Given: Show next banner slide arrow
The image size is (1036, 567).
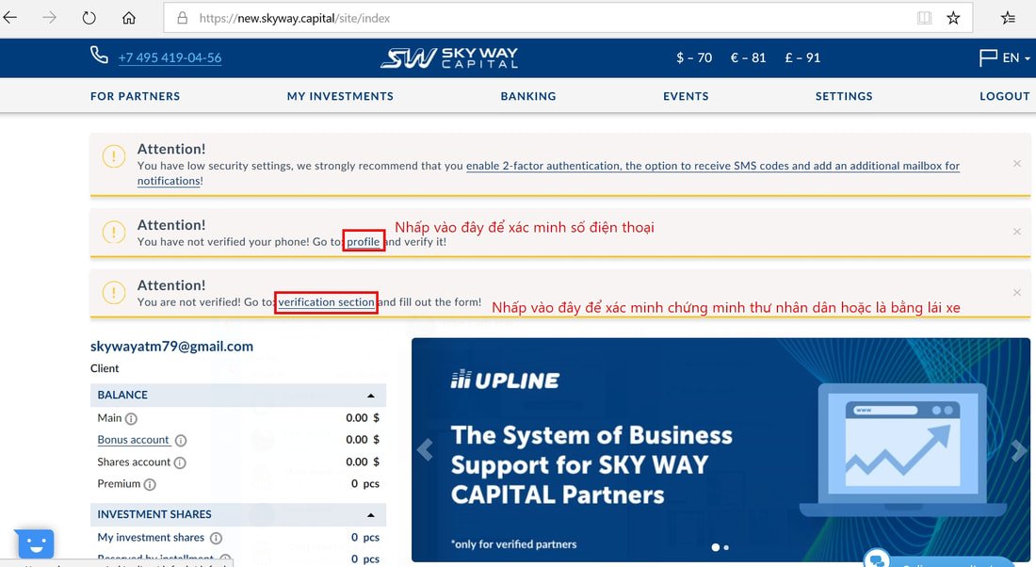Looking at the screenshot, I should pos(1018,450).
